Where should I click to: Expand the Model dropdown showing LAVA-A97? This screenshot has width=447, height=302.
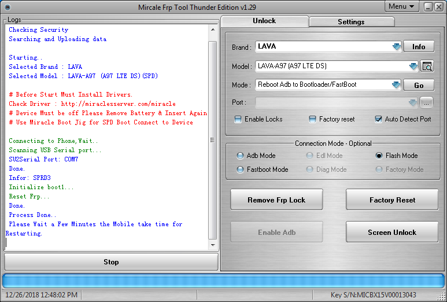[413, 66]
